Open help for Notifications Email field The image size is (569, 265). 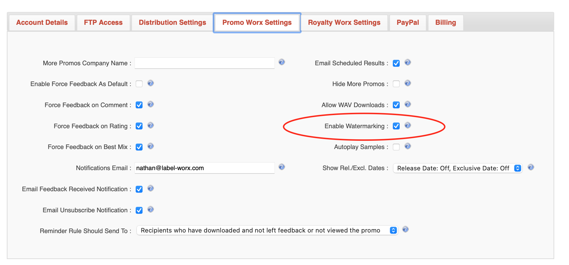(282, 167)
